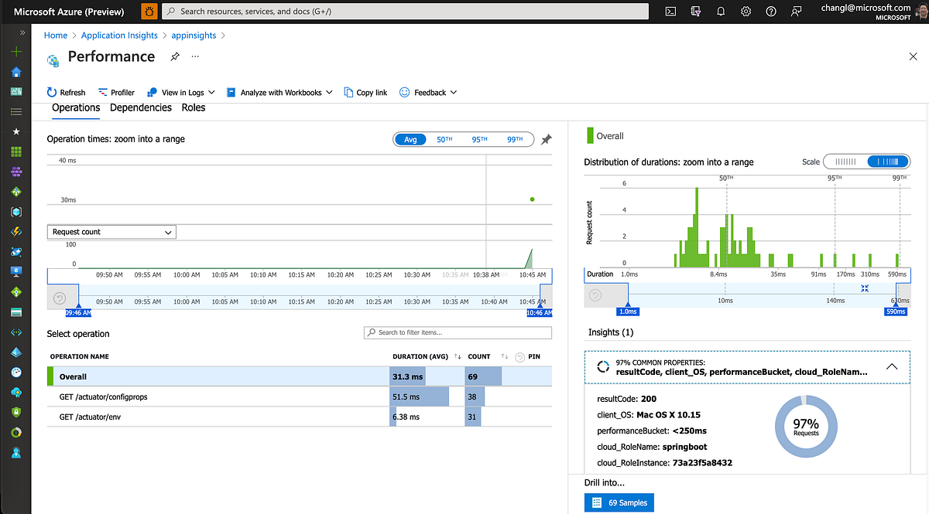Click the Search to filter items field
Screen dimensions: 929x514
[457, 332]
